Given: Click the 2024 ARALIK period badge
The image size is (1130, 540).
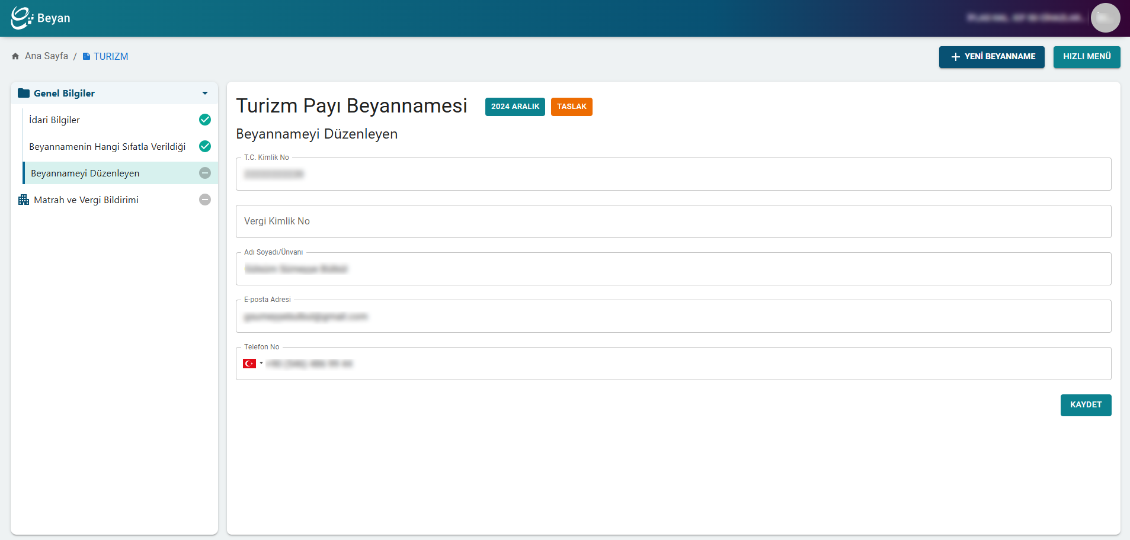Looking at the screenshot, I should 515,107.
